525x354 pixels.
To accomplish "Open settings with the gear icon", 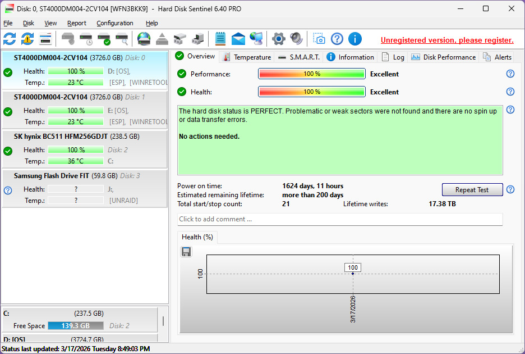I will tap(279, 39).
